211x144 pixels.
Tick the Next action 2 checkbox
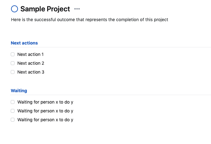(x=13, y=63)
